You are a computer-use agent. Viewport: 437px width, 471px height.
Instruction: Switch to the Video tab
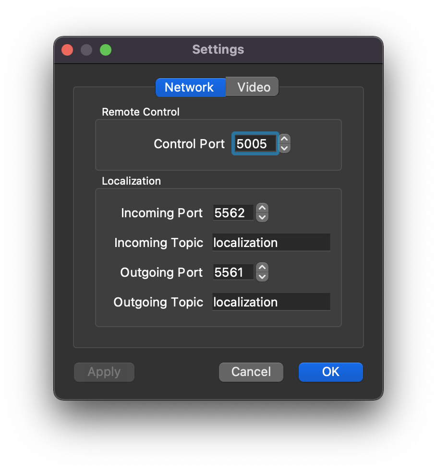[x=253, y=87]
